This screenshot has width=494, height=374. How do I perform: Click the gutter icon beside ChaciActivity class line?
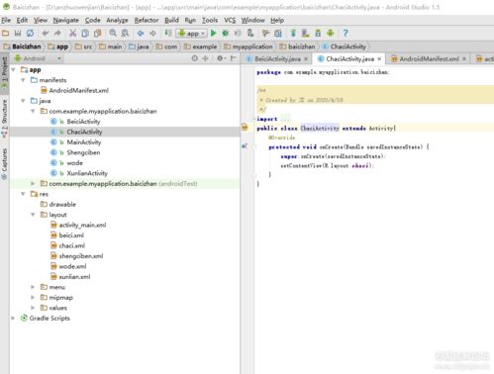245,128
